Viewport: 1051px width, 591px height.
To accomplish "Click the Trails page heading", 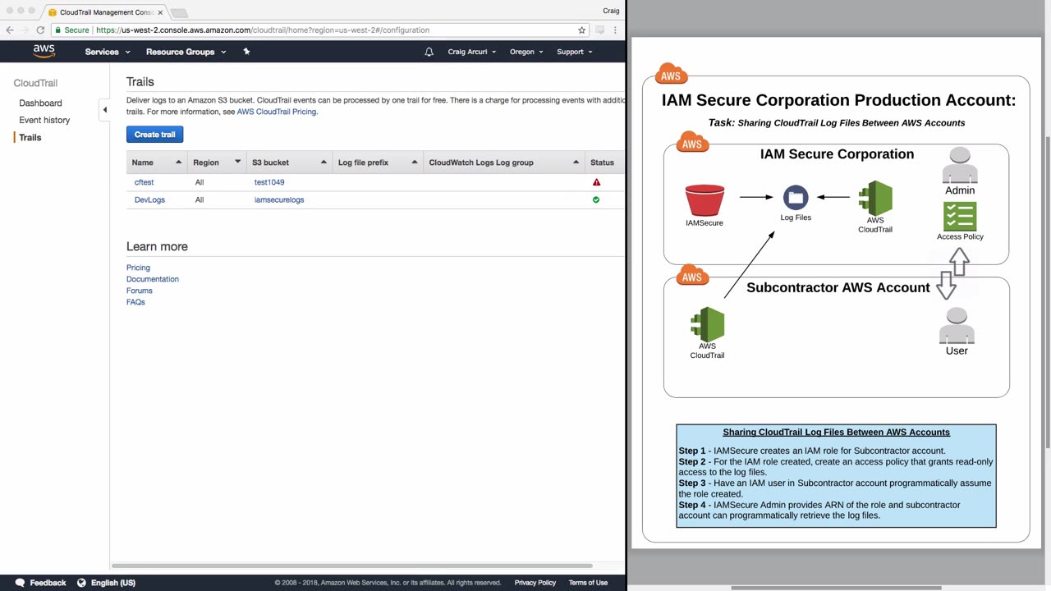I will 140,82.
